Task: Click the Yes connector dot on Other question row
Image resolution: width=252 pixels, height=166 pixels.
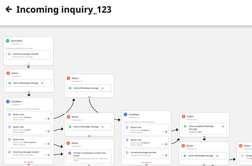Action: (49, 144)
